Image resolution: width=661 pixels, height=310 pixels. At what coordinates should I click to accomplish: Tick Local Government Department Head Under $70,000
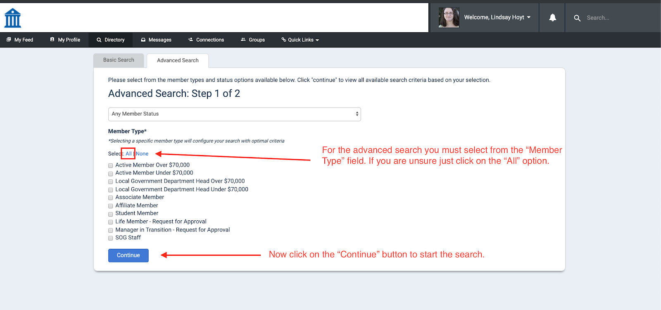point(110,190)
